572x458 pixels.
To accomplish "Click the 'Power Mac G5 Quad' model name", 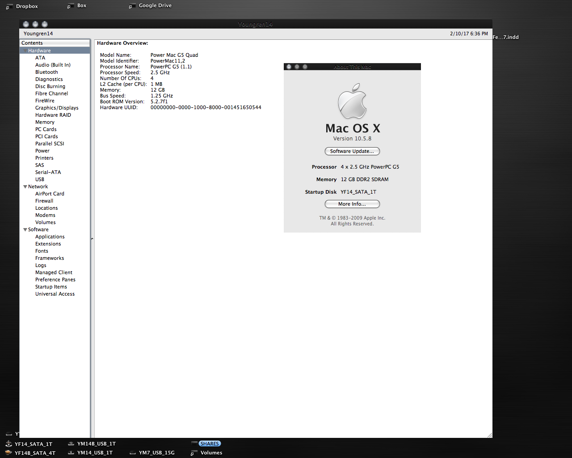I will pos(174,55).
